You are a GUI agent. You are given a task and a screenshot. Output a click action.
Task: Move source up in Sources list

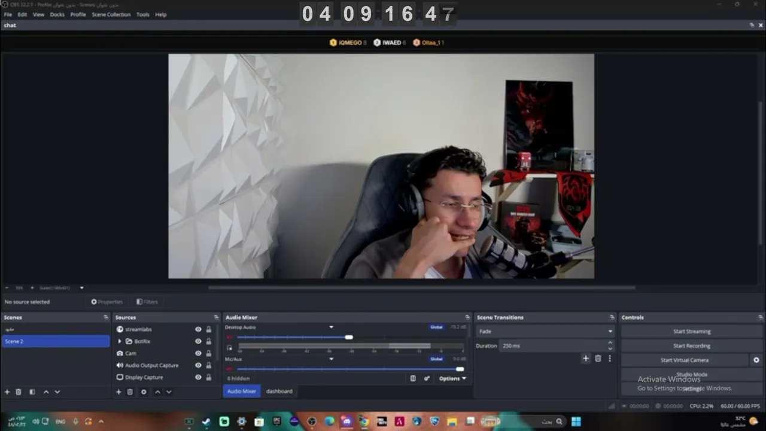[x=157, y=392]
